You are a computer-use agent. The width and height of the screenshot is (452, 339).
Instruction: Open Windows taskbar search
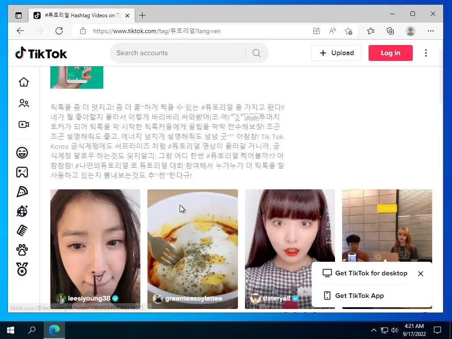point(32,330)
